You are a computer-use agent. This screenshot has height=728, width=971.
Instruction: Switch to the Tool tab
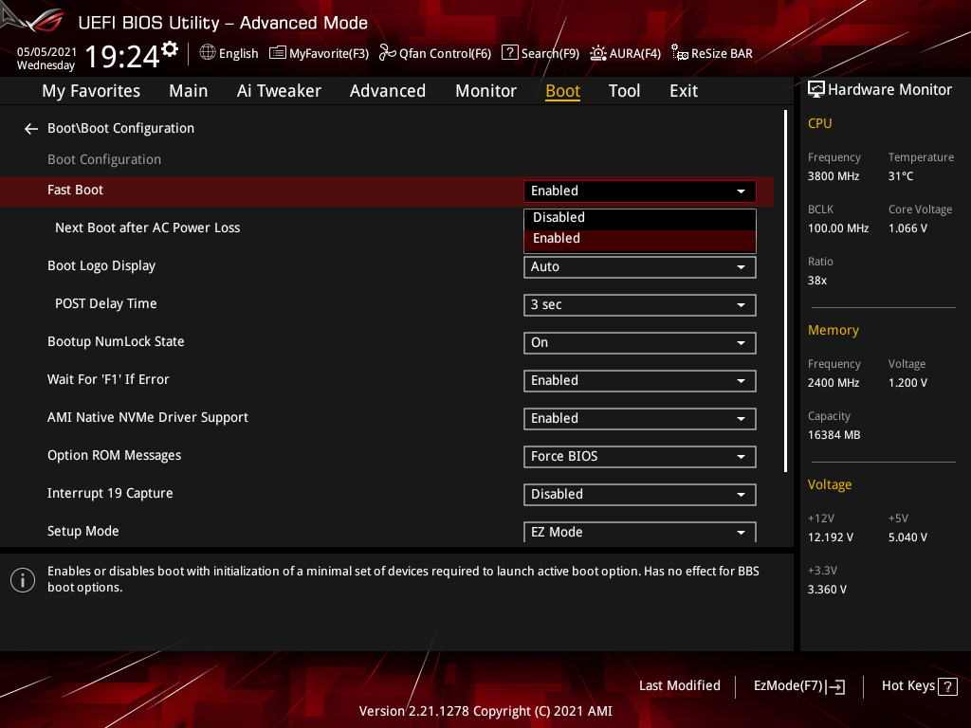coord(624,91)
